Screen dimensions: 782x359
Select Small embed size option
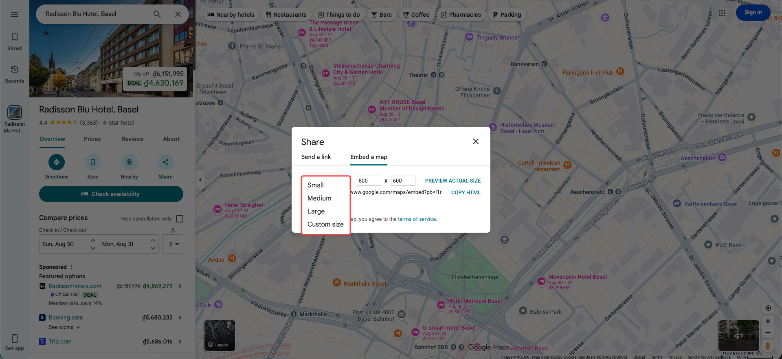325,185
